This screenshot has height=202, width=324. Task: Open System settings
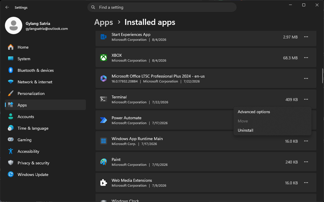point(45,59)
